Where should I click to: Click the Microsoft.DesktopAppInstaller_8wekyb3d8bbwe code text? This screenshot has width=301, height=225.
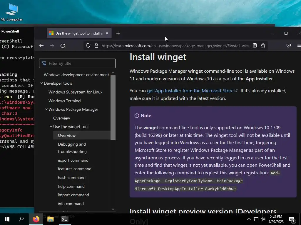point(185,189)
